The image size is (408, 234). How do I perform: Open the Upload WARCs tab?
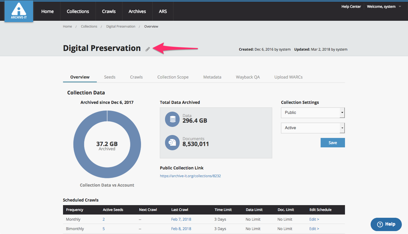click(x=288, y=77)
